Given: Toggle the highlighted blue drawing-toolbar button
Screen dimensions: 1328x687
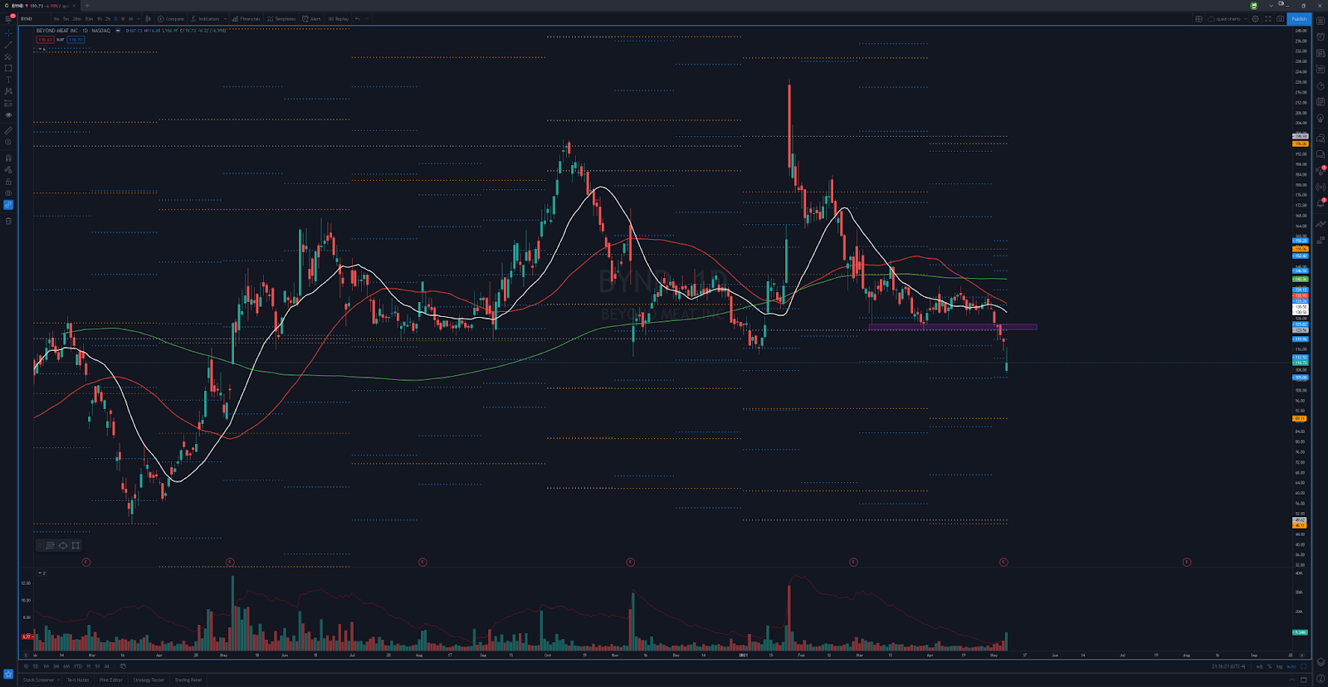Looking at the screenshot, I should [8, 205].
